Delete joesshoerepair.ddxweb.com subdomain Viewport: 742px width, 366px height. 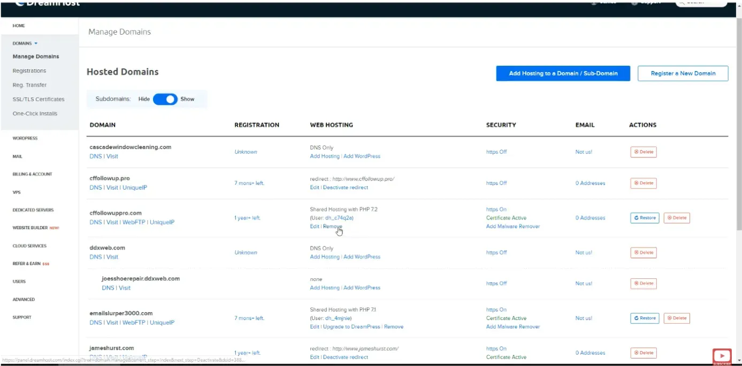(x=644, y=284)
